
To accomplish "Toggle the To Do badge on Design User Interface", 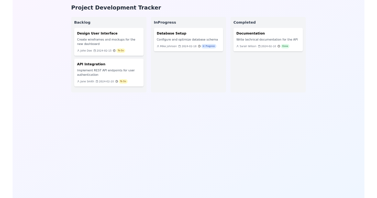I will (121, 50).
